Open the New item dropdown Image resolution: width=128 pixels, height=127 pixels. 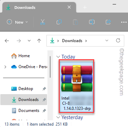pos(17,22)
